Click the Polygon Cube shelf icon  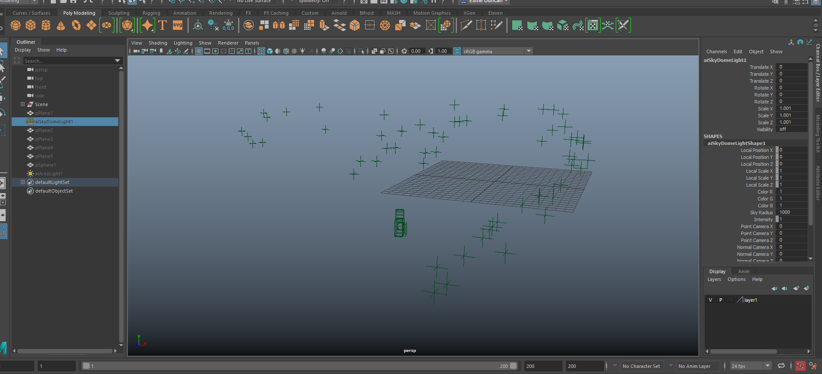pos(31,26)
